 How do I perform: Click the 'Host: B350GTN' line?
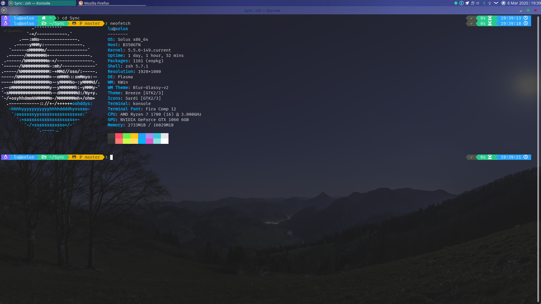pos(124,45)
